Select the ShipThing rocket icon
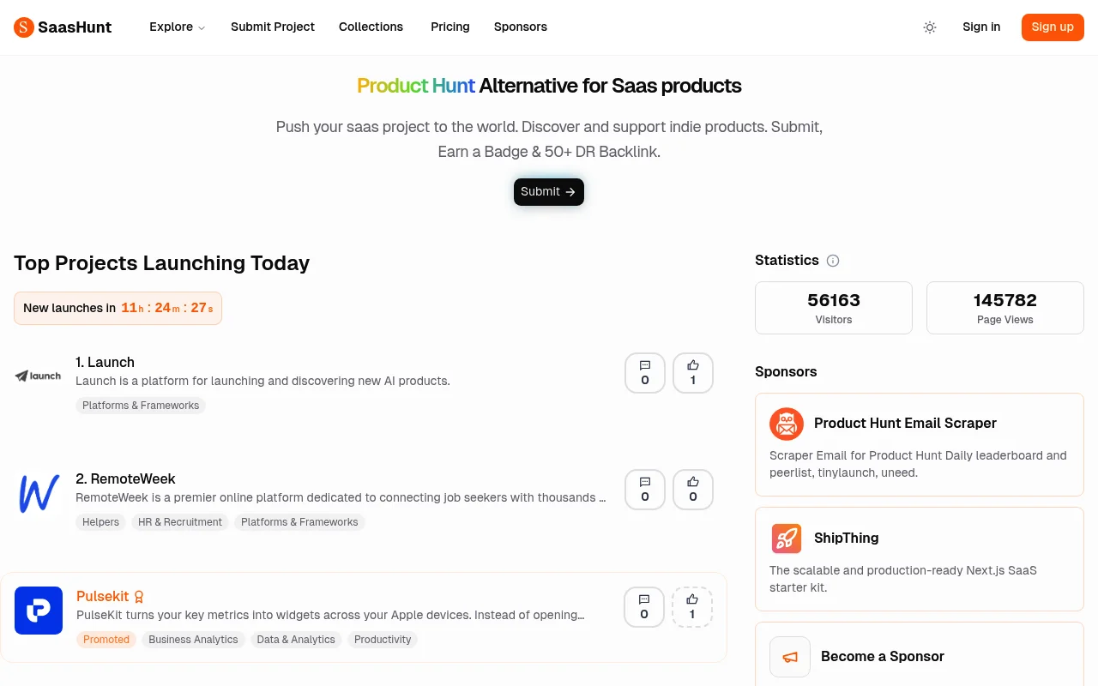Screen dimensions: 1098x686 click(787, 539)
